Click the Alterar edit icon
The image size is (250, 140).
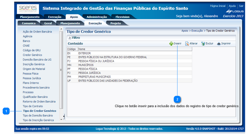(187, 44)
